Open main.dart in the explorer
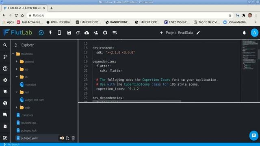The height and width of the screenshot is (146, 260). pos(30,85)
